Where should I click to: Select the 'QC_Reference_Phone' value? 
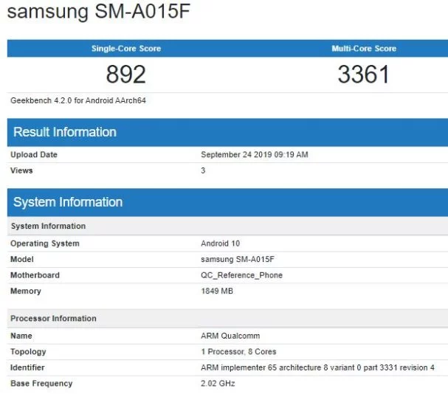(x=241, y=275)
